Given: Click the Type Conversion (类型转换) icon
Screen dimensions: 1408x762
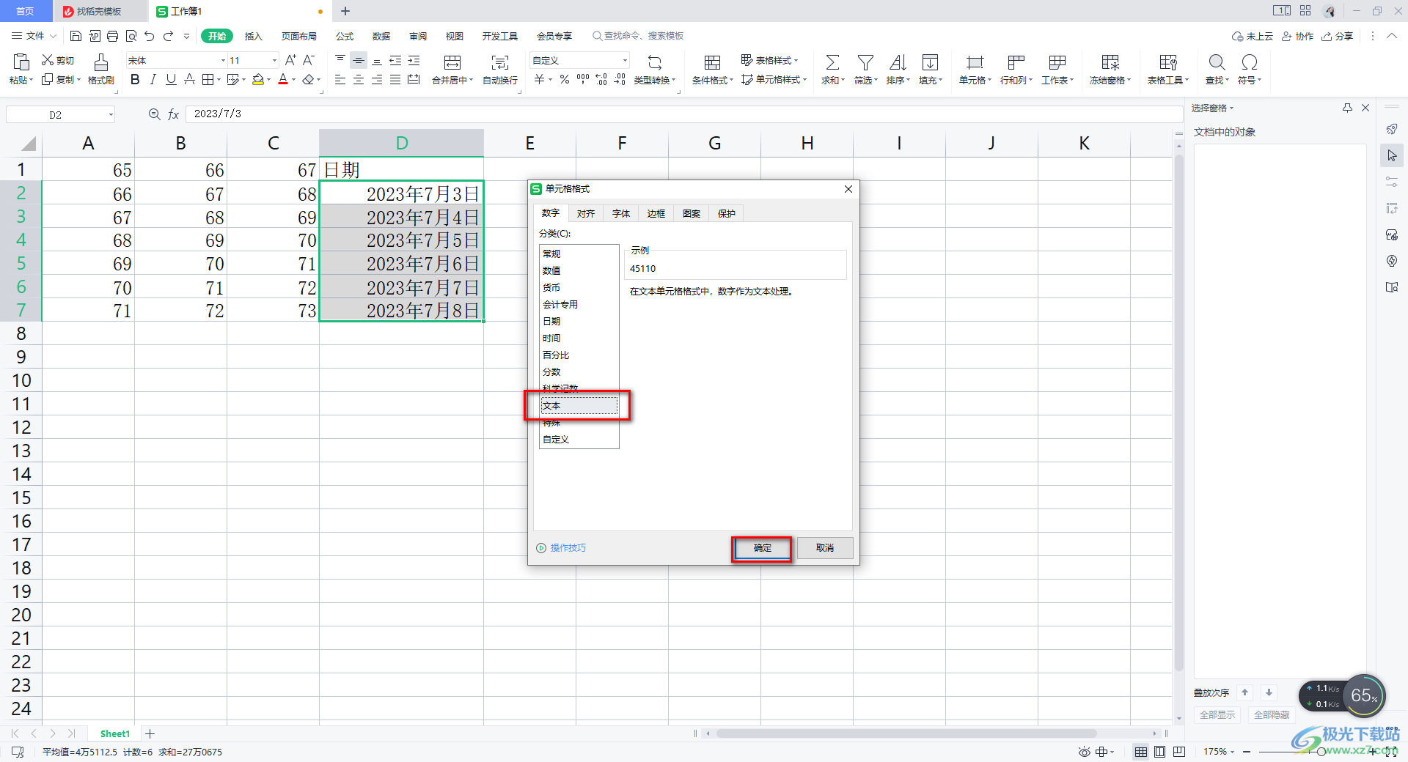Looking at the screenshot, I should tap(655, 62).
